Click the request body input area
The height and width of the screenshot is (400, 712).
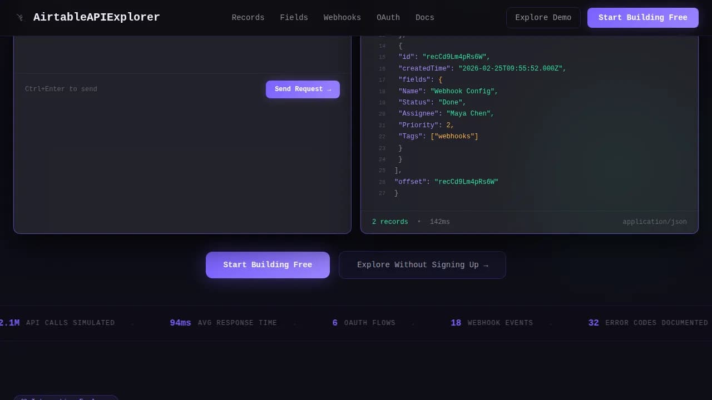point(182,56)
